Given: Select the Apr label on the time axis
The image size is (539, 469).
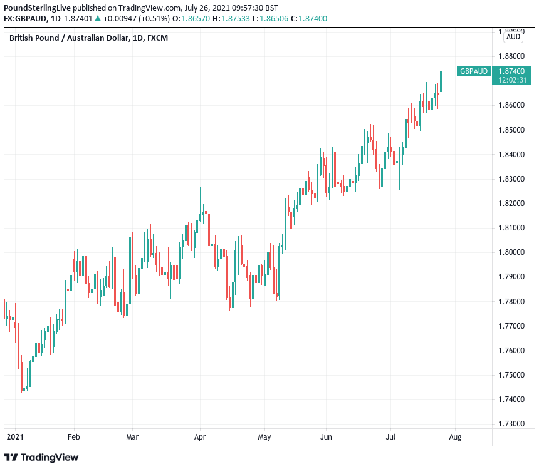Looking at the screenshot, I should [200, 437].
